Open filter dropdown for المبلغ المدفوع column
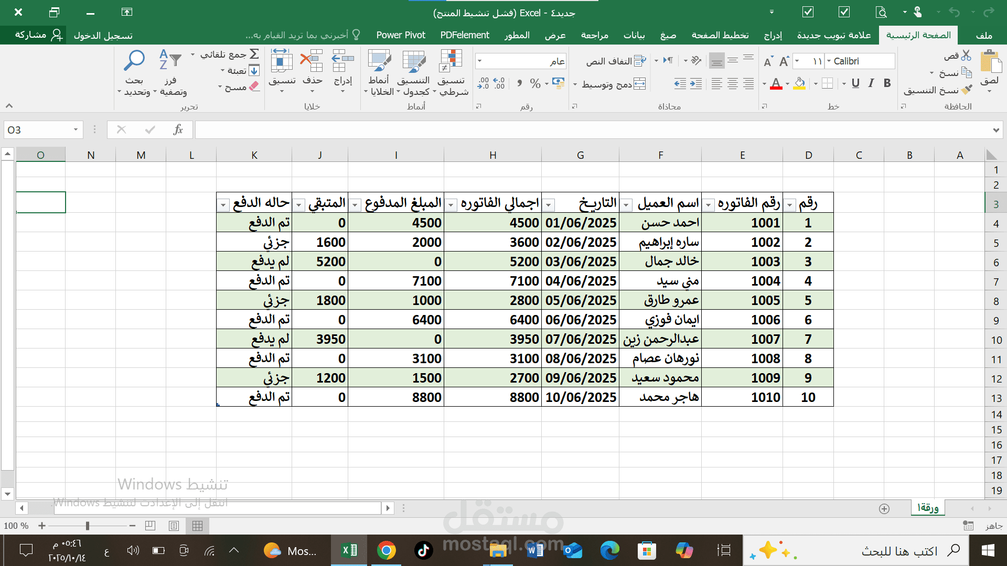1007x566 pixels. (355, 205)
